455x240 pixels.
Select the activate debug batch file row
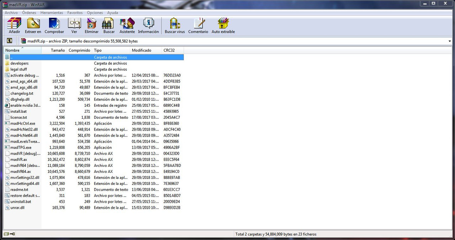click(x=94, y=75)
